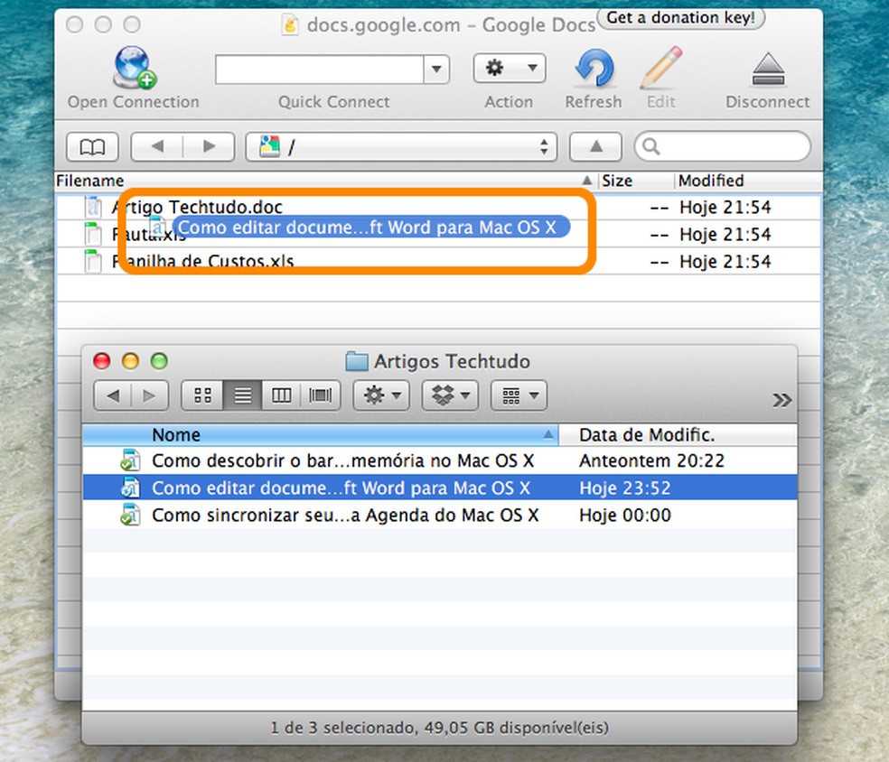Open the Dropbox toolbar menu in Finder
The image size is (889, 762).
click(x=450, y=395)
